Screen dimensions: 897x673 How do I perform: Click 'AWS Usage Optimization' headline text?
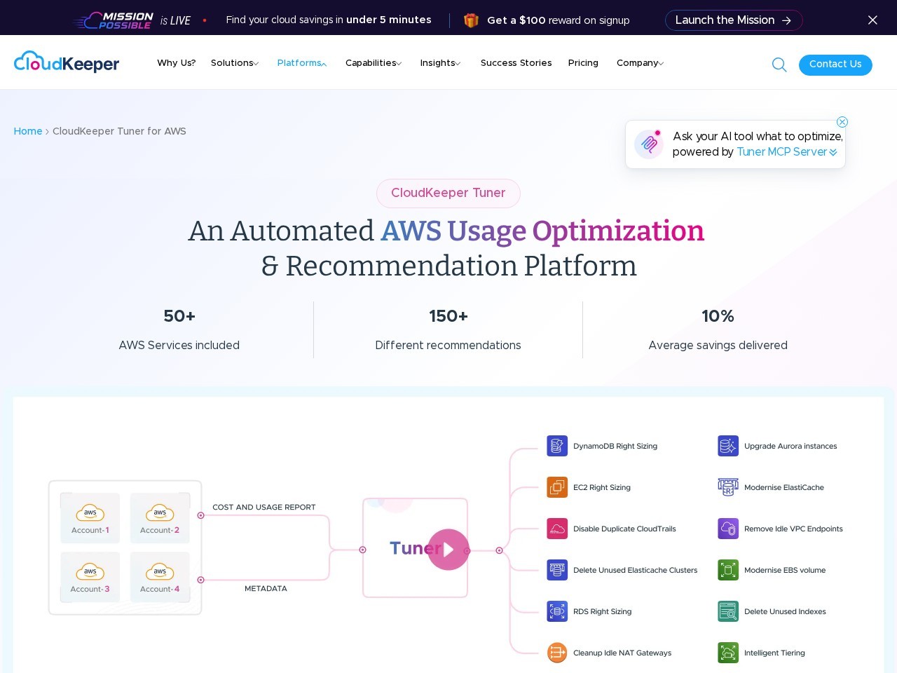pyautogui.click(x=542, y=231)
